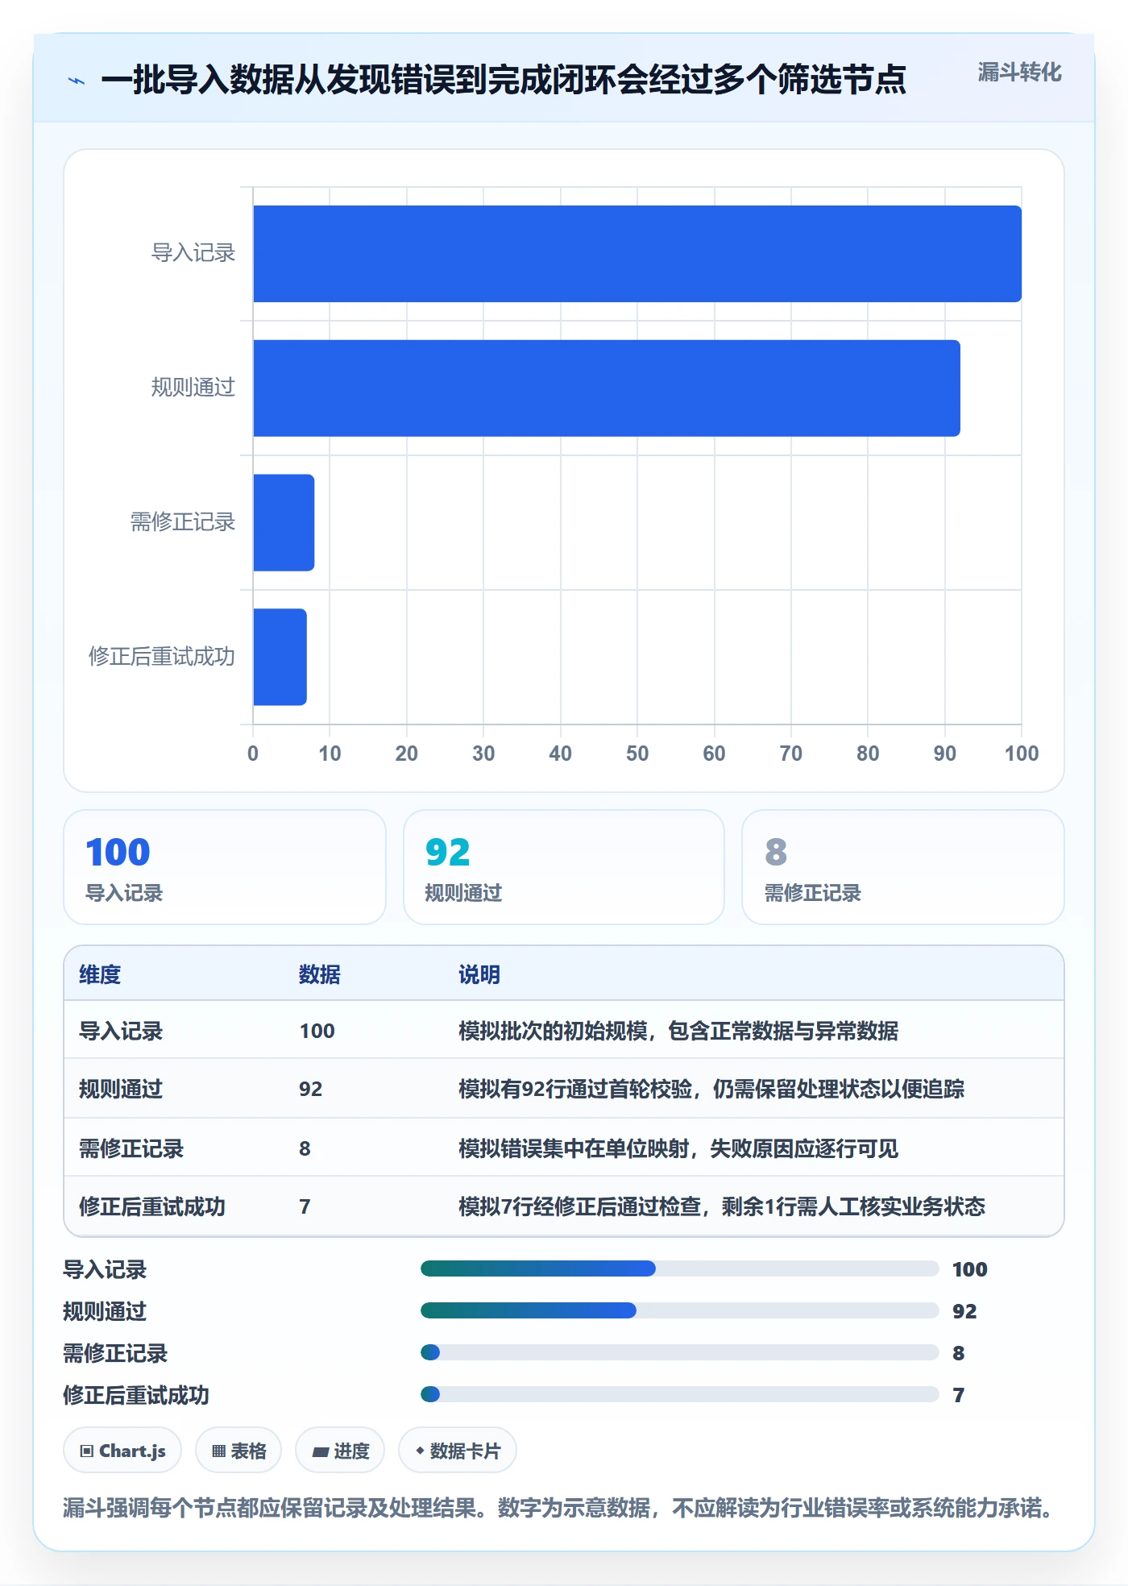Image resolution: width=1128 pixels, height=1586 pixels.
Task: Select the 导入记录 table row name
Action: click(x=121, y=1031)
